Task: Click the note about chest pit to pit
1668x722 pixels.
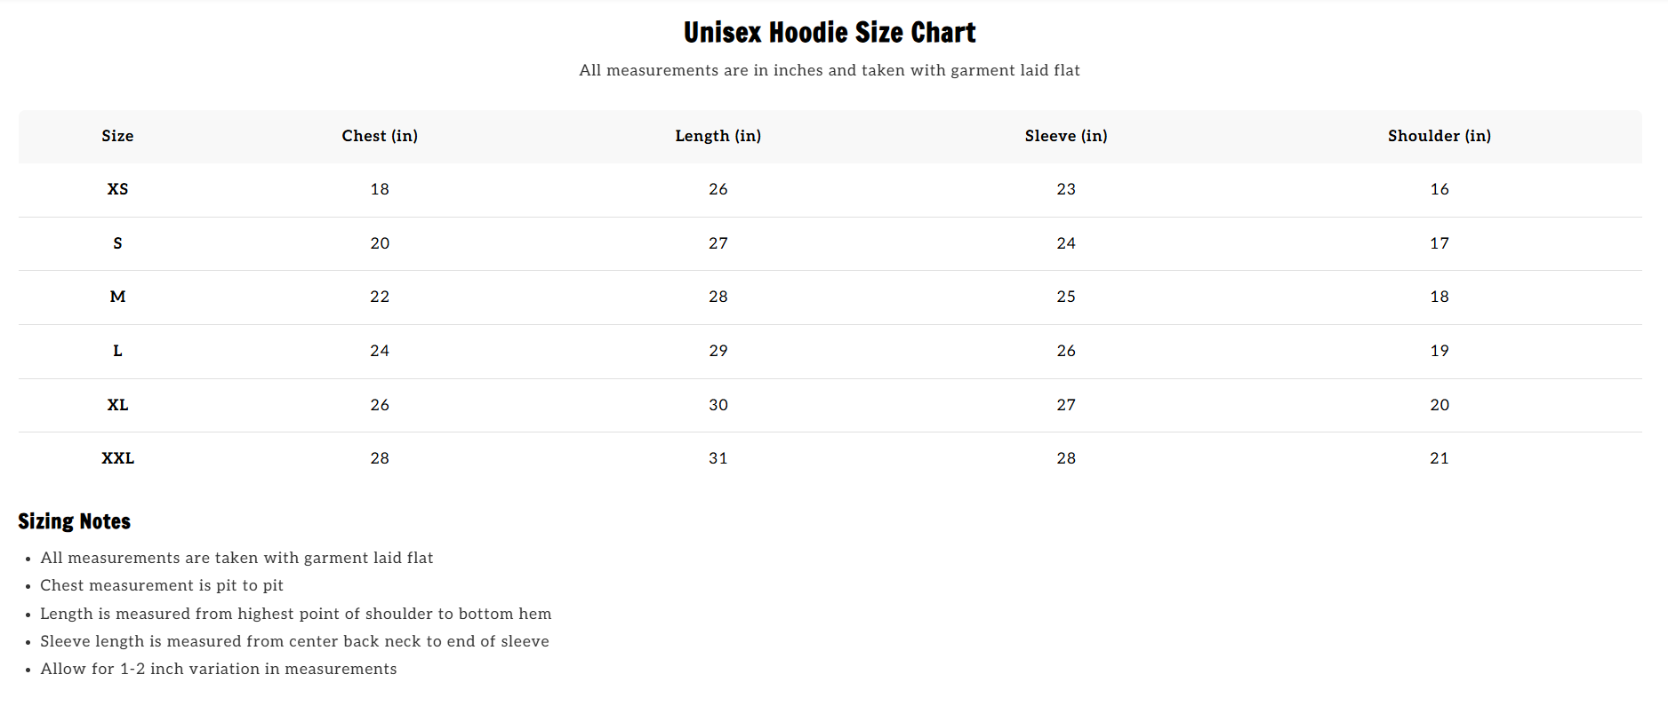Action: pos(162,585)
